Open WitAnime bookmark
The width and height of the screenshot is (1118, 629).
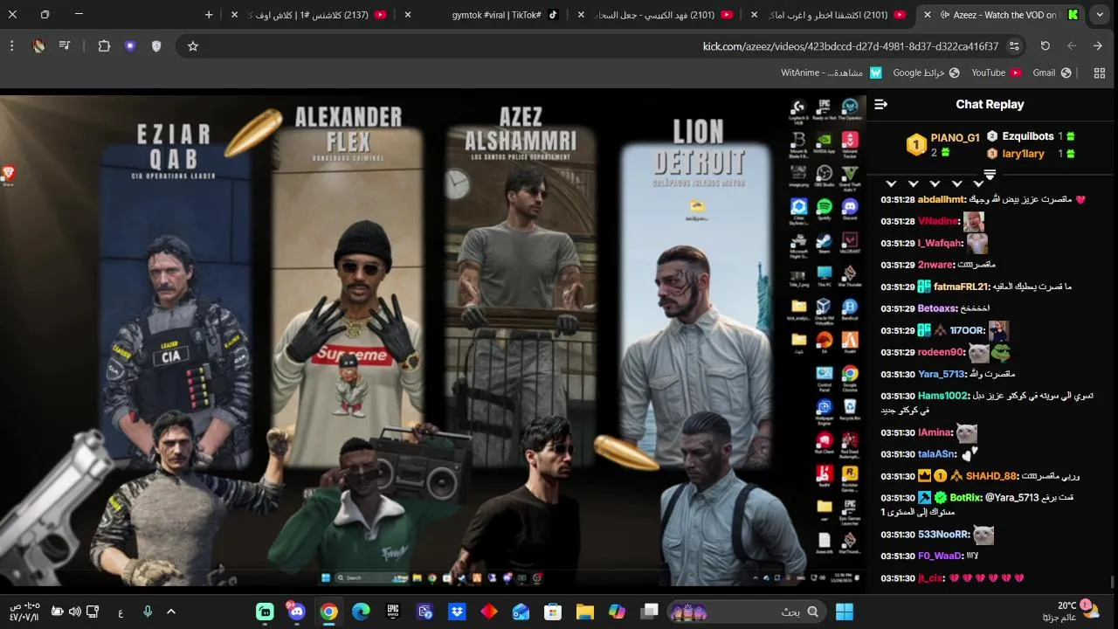click(x=832, y=73)
